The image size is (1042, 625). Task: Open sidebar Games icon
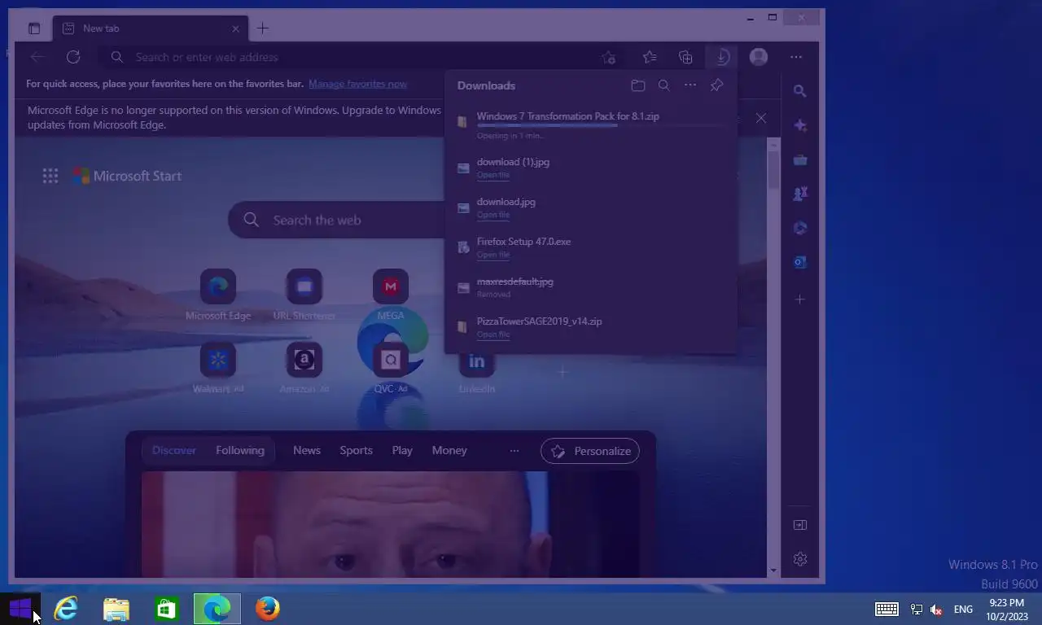[x=800, y=194]
